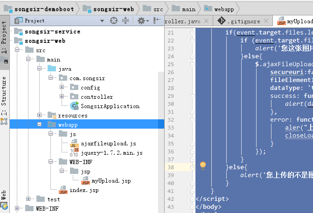
Task: Expand the bottom WEB-INF folder node
Action: (x=17, y=208)
